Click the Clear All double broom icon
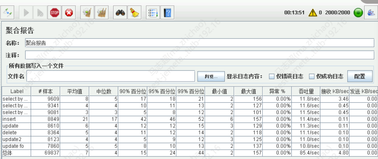Image resolution: width=378 pixels, height=159 pixels. click(101, 12)
